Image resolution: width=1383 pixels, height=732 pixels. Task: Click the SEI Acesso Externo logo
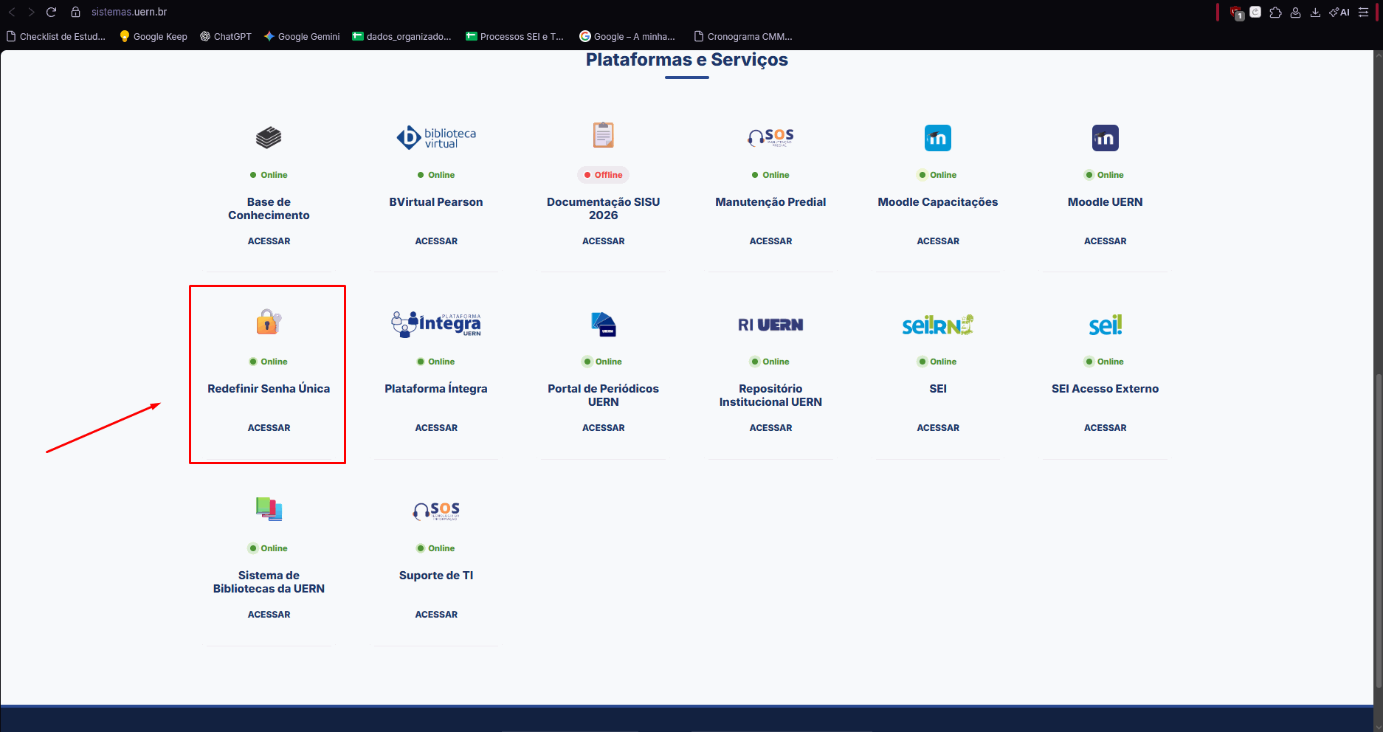pos(1105,325)
